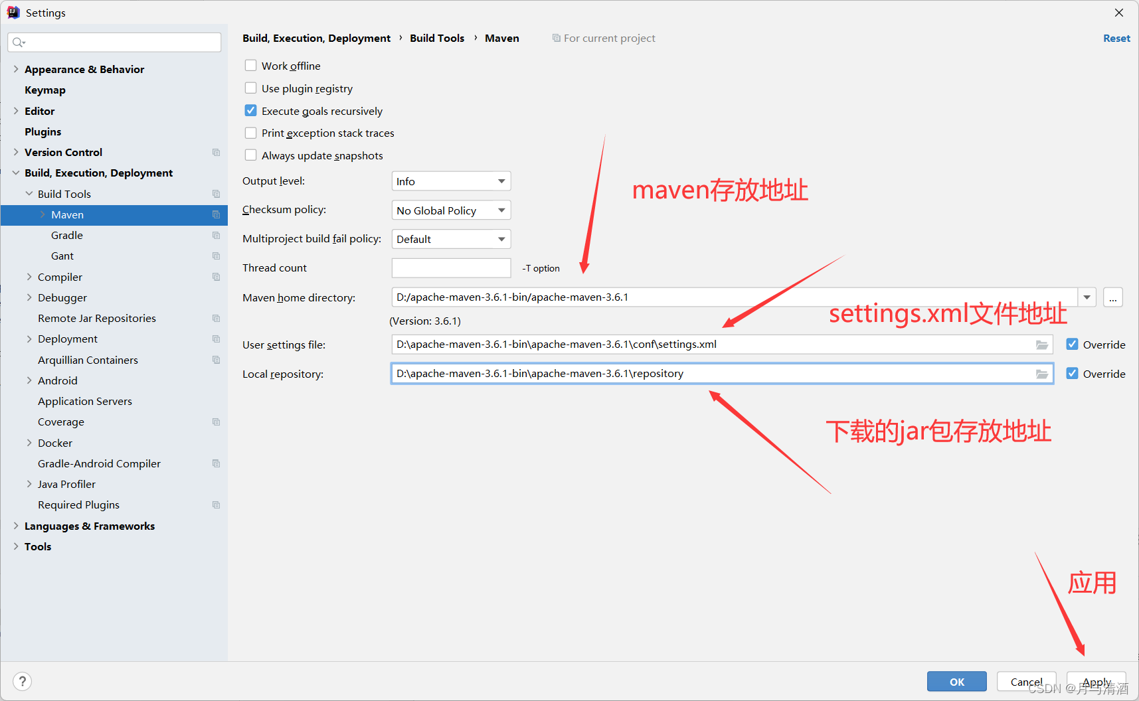
Task: Select Plugins settings page
Action: [43, 131]
